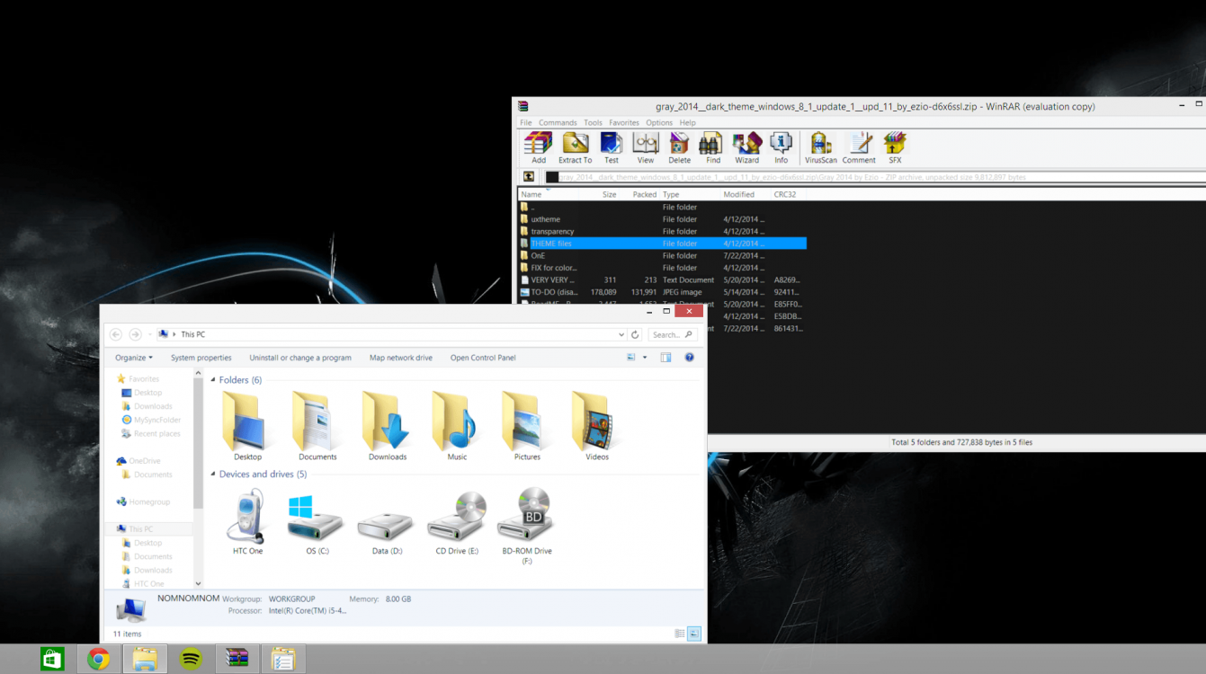Image resolution: width=1206 pixels, height=674 pixels.
Task: Switch to details view in Explorer status bar
Action: point(679,634)
